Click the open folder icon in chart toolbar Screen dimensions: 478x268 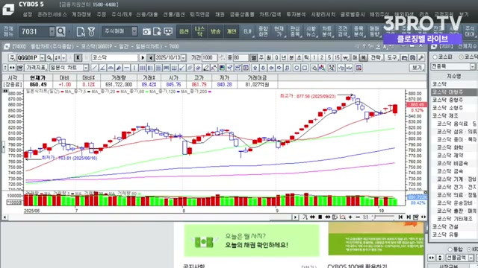pyautogui.click(x=404, y=57)
